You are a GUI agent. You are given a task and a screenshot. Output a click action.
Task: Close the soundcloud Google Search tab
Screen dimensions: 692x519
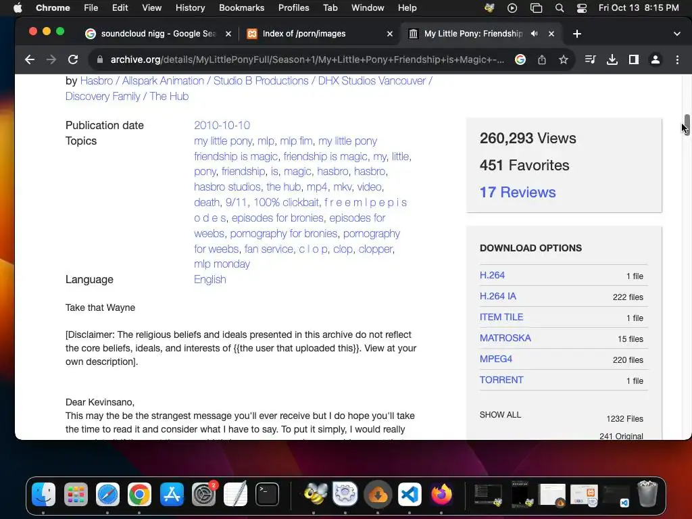pyautogui.click(x=228, y=34)
